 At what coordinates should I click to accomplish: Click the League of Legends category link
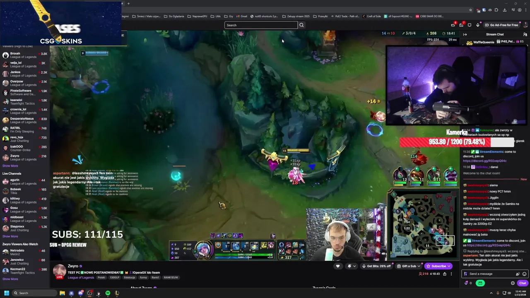81,277
